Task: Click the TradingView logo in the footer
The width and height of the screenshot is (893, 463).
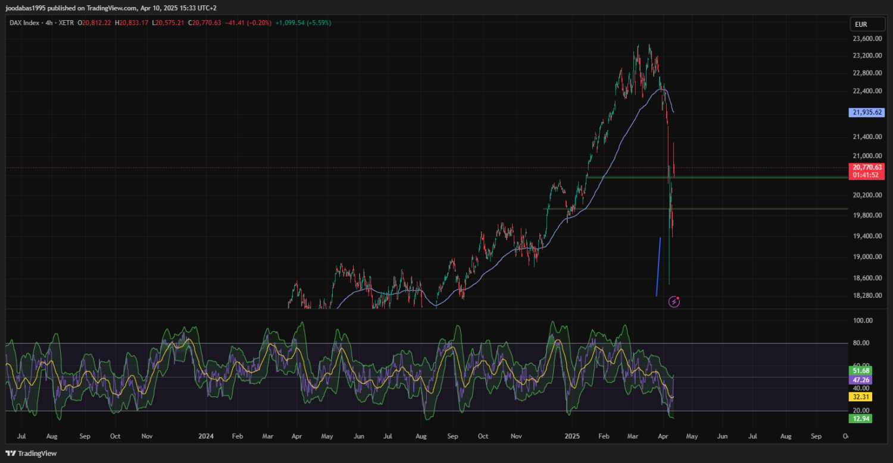Action: 29,453
